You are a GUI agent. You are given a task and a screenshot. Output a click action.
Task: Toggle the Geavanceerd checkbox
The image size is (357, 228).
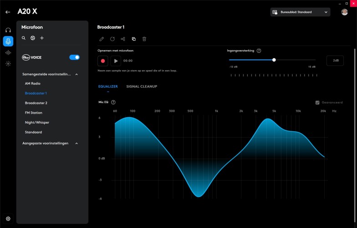pos(317,103)
